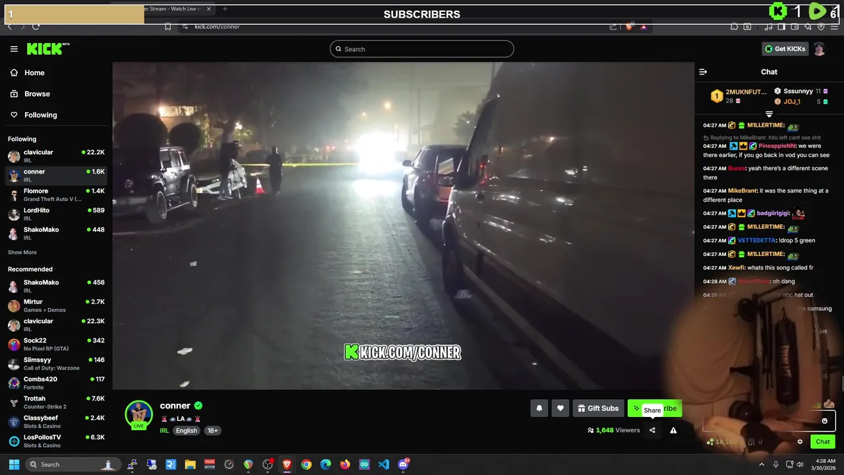Open Classybeef Slots & Casino channel

pyautogui.click(x=56, y=422)
